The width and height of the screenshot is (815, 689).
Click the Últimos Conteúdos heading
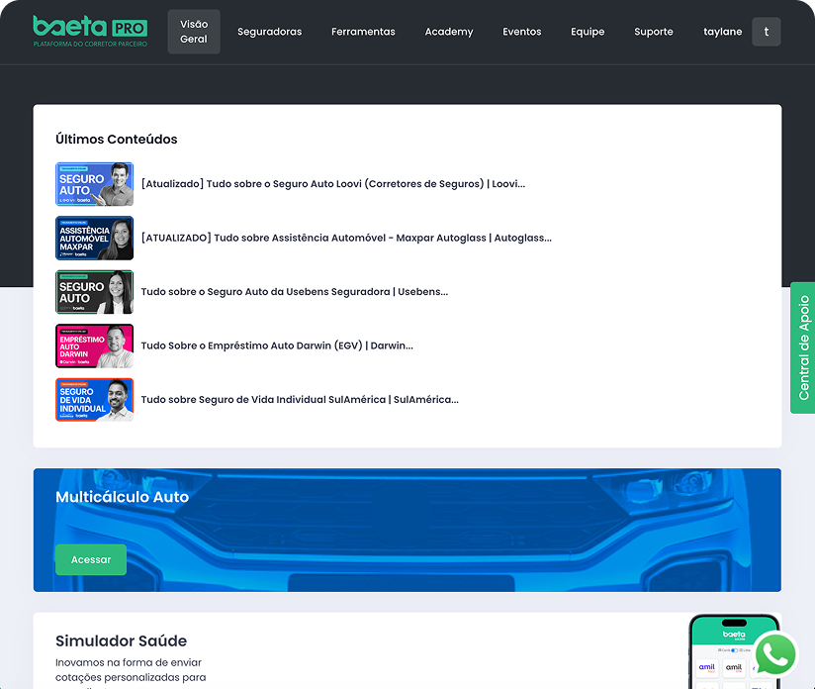(117, 139)
